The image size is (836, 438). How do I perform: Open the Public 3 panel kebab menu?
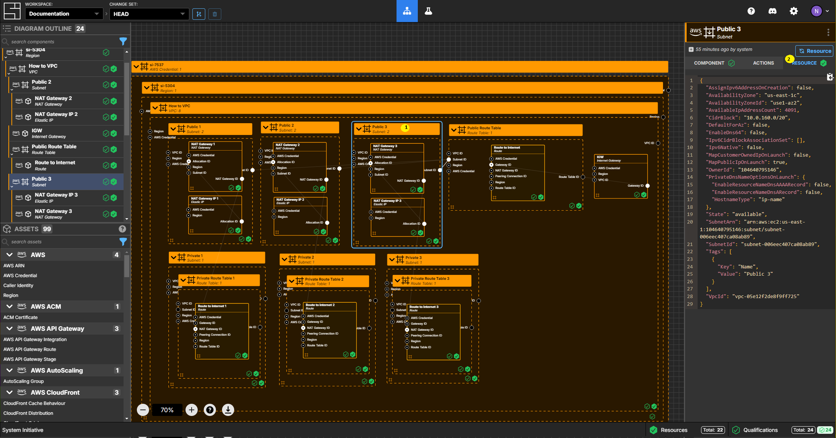pos(828,32)
